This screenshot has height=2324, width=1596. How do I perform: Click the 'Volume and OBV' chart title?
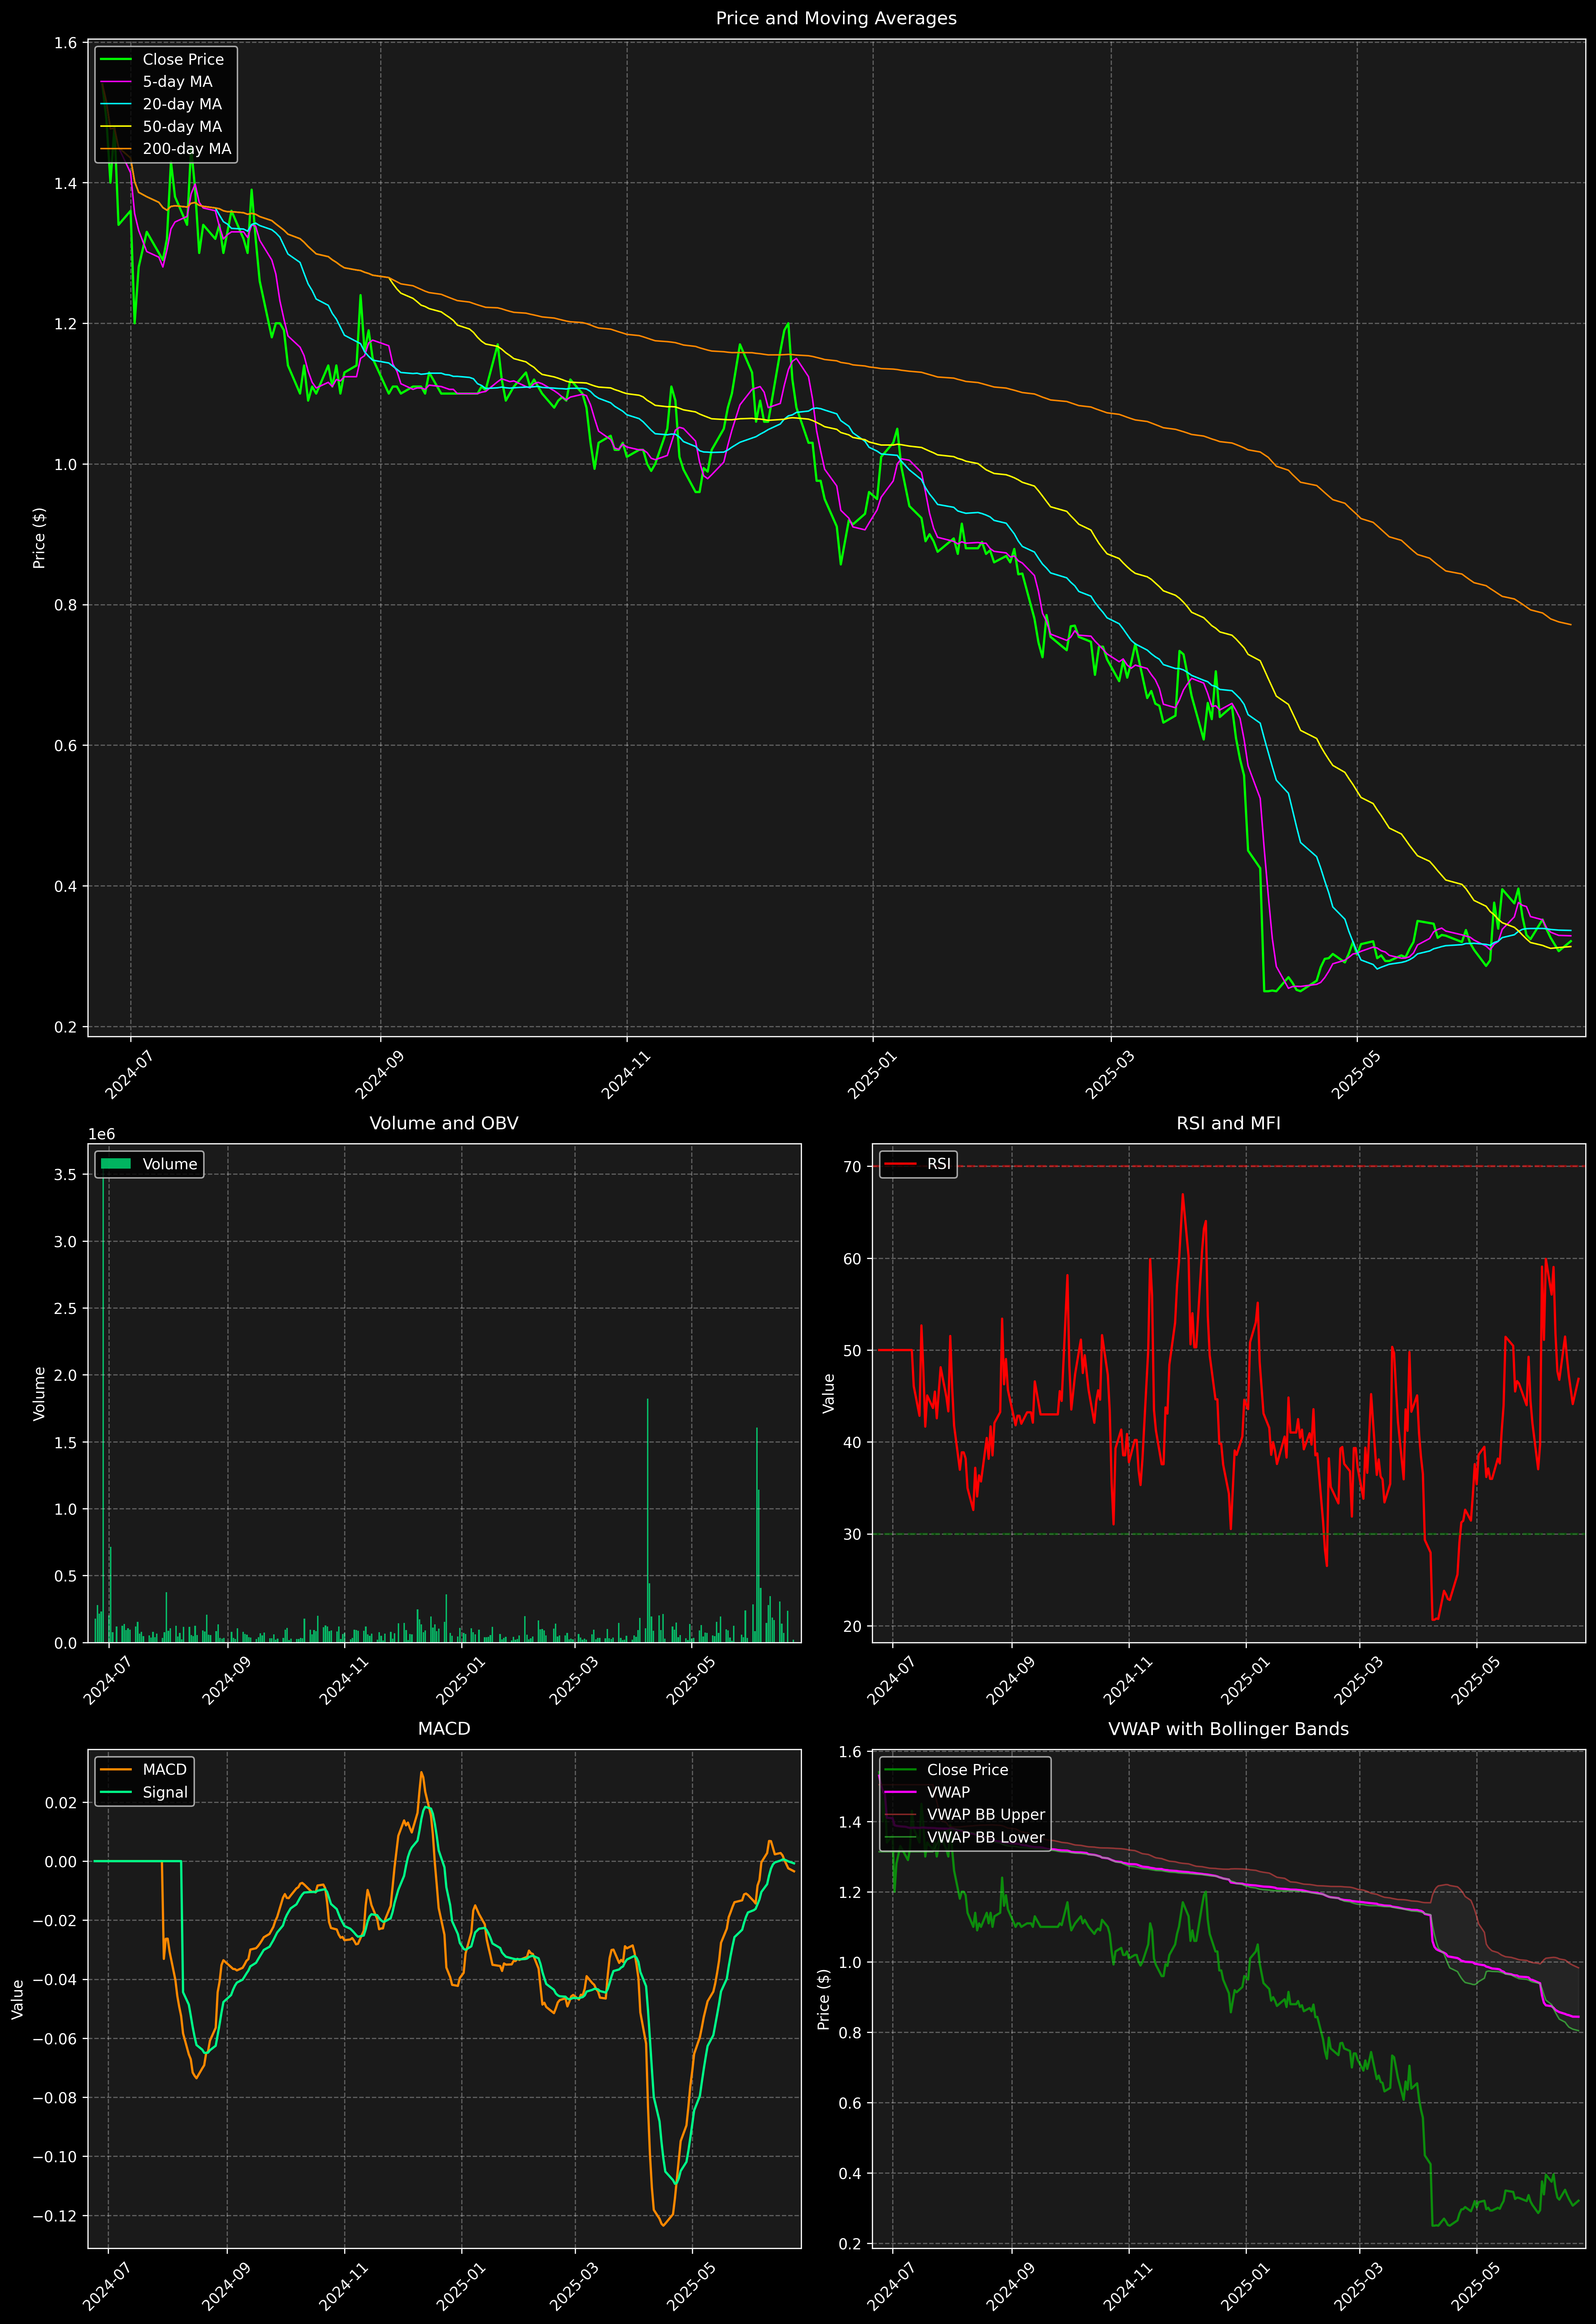point(444,1123)
